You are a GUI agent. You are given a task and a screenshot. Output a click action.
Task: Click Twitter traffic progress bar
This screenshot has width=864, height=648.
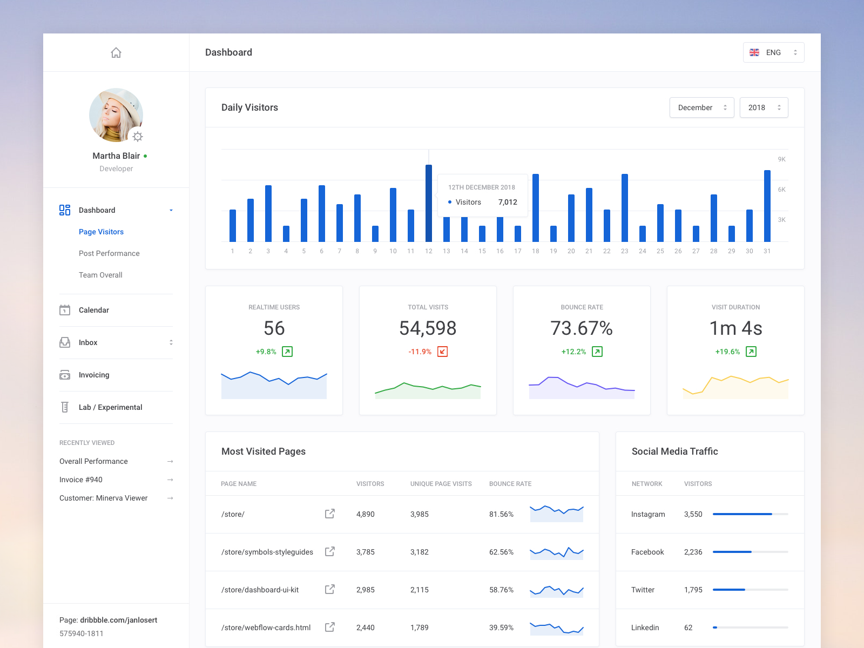point(751,590)
